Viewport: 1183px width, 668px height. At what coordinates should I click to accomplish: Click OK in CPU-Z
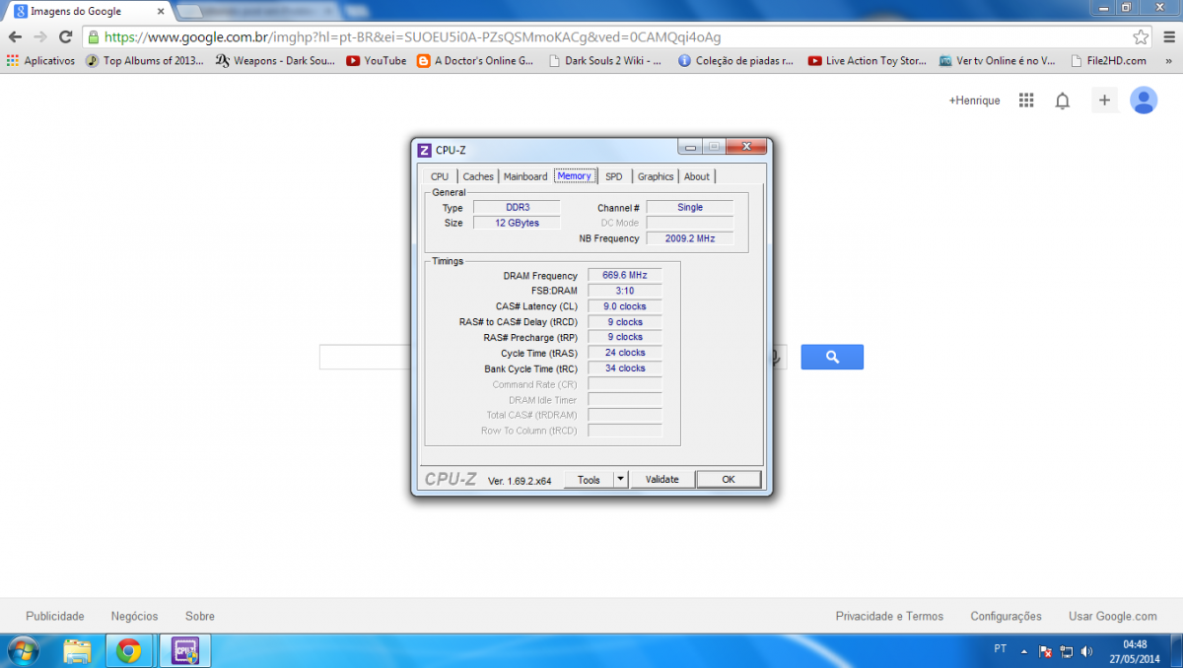click(729, 480)
